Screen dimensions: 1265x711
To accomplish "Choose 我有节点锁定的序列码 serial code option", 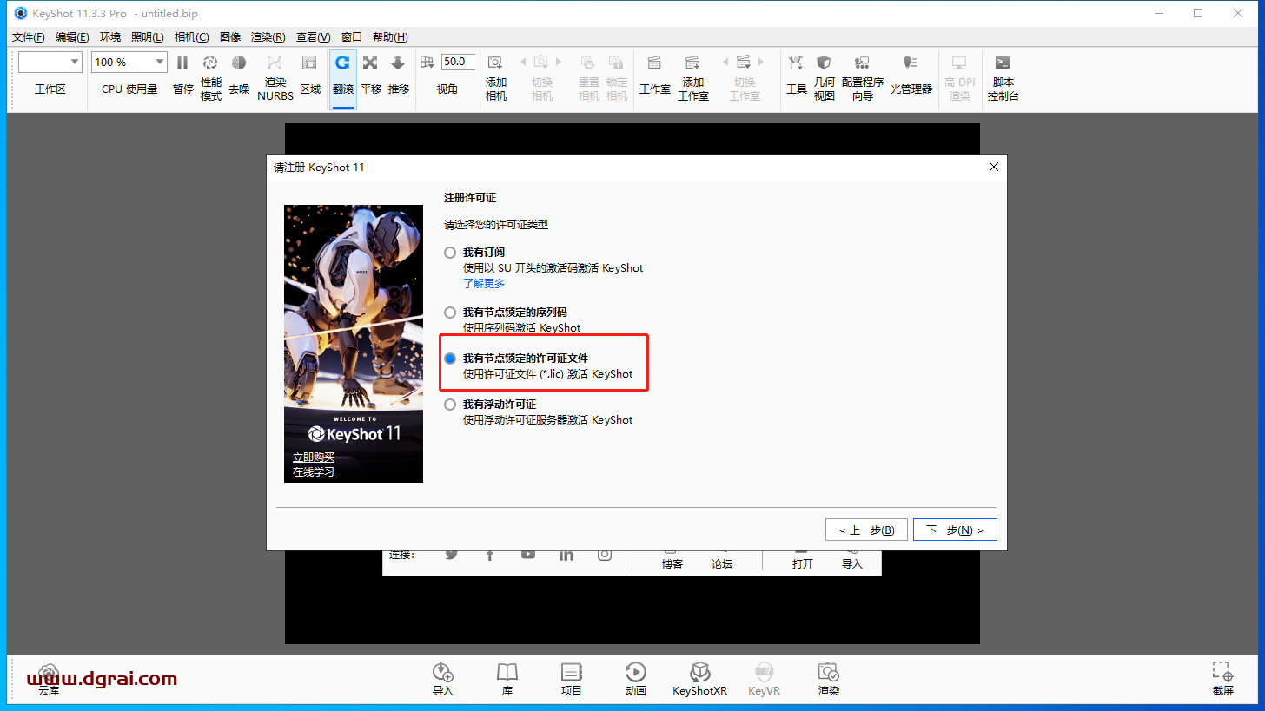I will 450,313.
